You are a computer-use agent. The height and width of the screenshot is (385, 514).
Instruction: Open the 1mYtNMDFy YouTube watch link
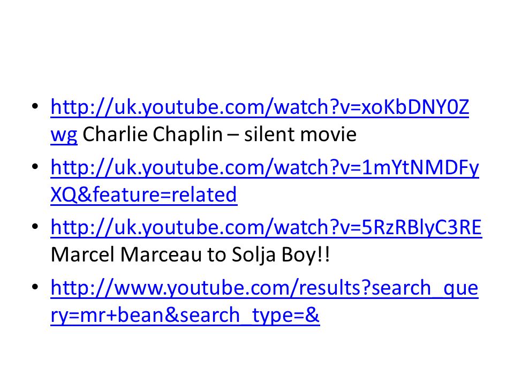click(x=265, y=168)
